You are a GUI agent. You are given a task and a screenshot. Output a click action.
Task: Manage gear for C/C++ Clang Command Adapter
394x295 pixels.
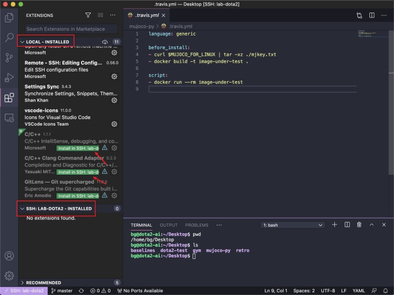point(114,172)
